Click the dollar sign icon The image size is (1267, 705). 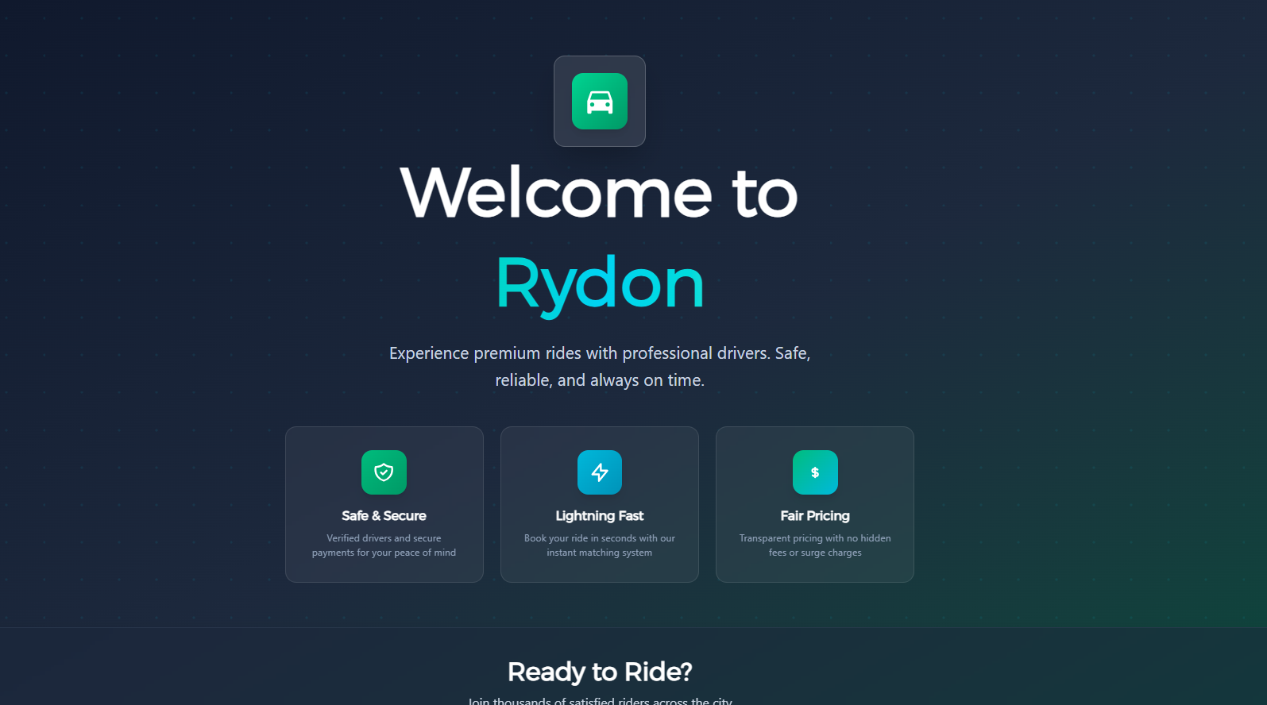pos(815,472)
